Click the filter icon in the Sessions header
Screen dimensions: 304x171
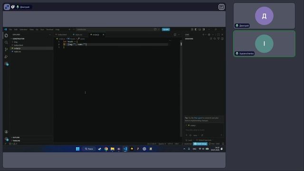[218, 39]
